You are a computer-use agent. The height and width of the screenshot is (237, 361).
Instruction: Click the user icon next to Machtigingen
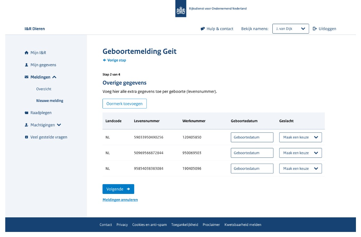tap(27, 125)
